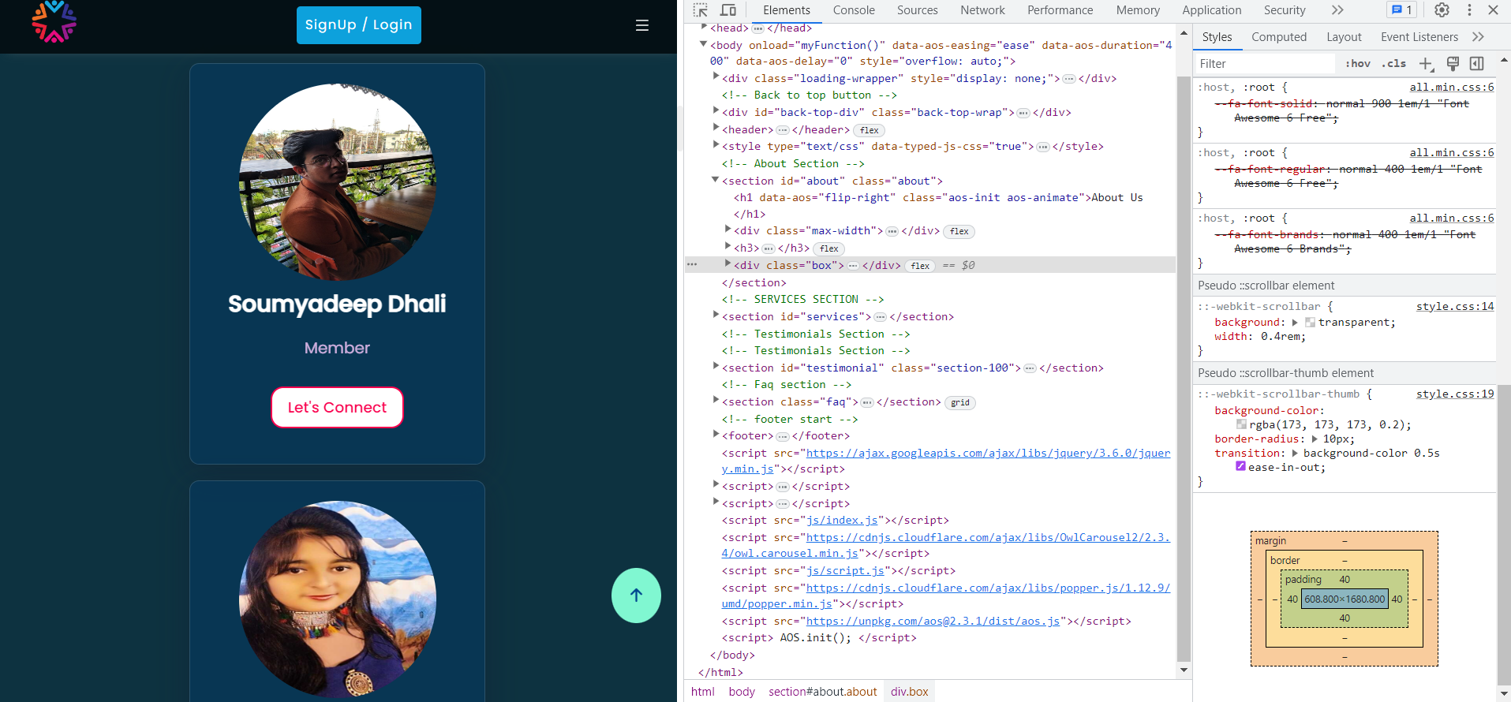Expand the header element node

click(x=716, y=128)
